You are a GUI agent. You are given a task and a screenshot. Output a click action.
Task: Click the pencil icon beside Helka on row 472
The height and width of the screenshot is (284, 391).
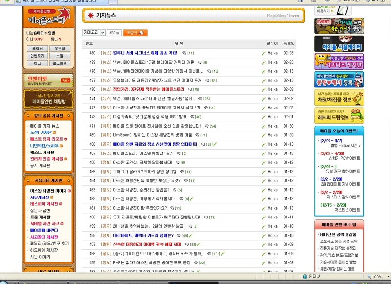264,117
